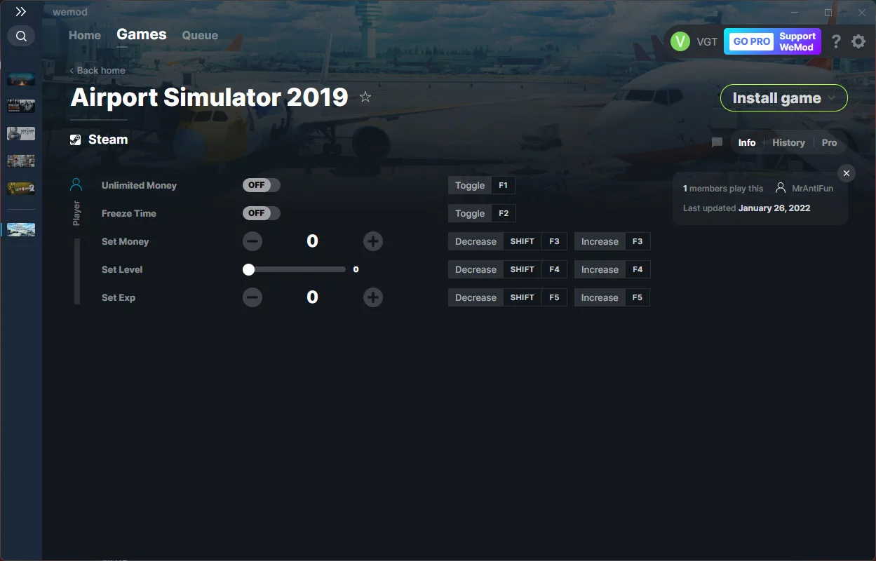Open the comments chat bubble icon

(717, 142)
